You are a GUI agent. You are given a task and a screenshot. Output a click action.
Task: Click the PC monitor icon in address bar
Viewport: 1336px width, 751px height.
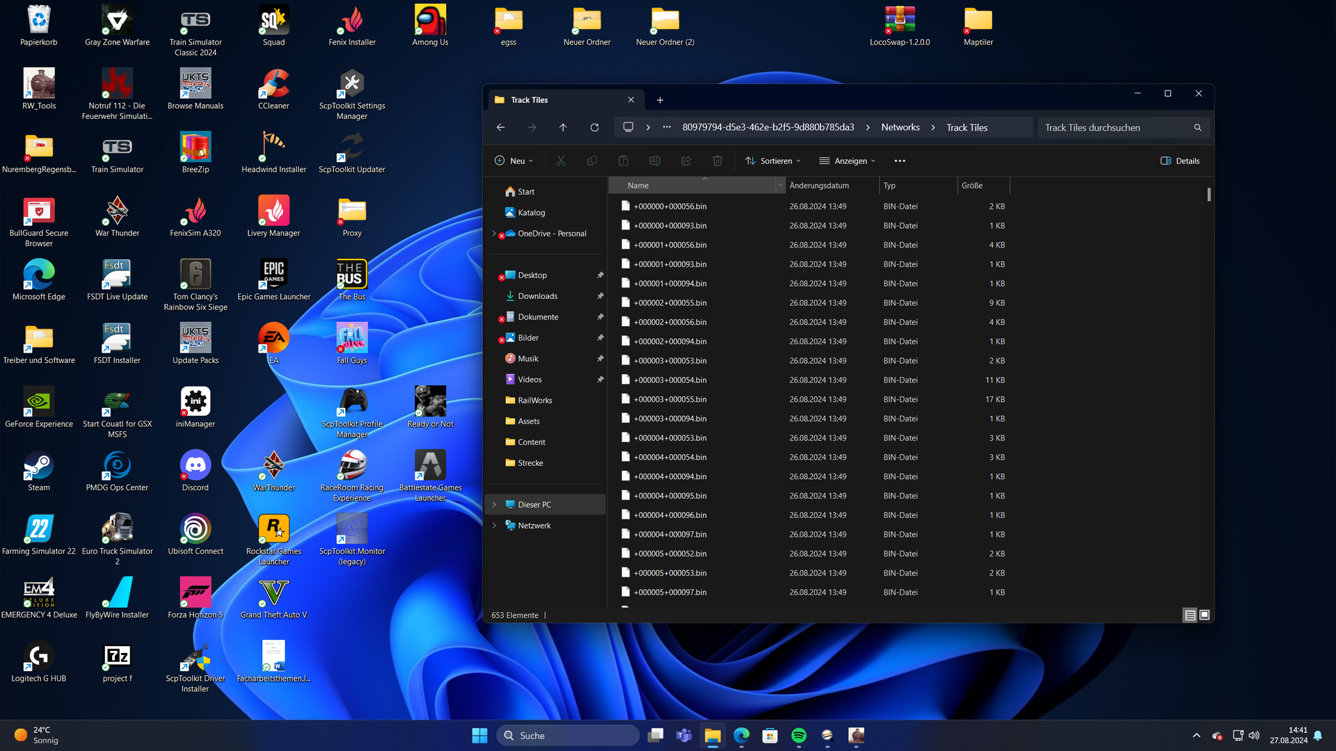pyautogui.click(x=628, y=127)
